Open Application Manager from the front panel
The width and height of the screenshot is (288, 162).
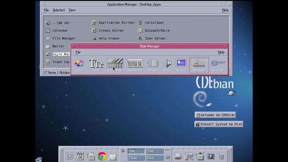click(200, 156)
